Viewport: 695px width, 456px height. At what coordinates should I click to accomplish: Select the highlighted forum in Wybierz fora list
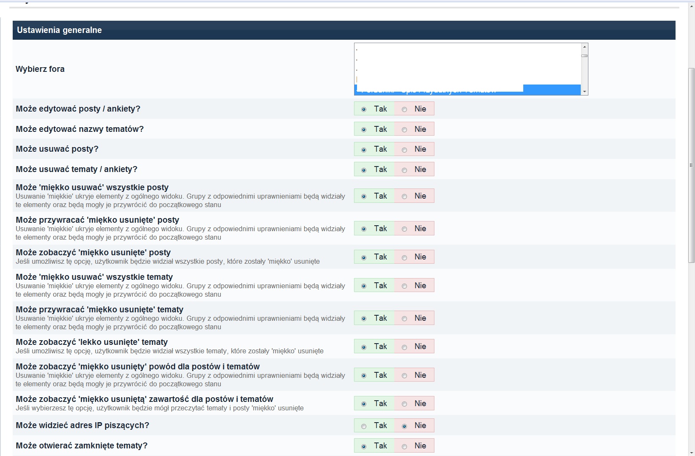pyautogui.click(x=550, y=90)
